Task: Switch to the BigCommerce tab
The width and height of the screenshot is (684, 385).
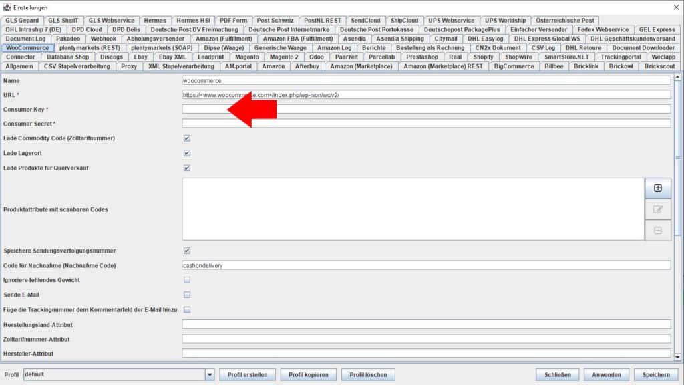Action: point(514,66)
